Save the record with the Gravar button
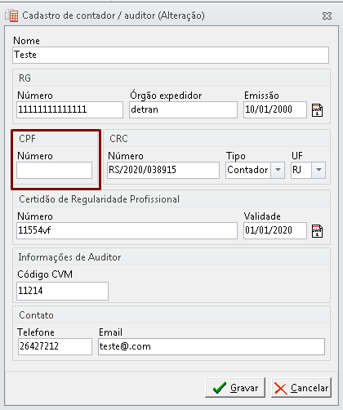This screenshot has width=343, height=410. coord(235,387)
